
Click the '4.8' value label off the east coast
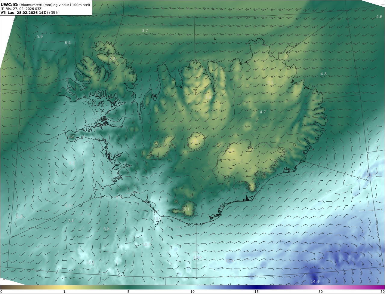coord(324,74)
